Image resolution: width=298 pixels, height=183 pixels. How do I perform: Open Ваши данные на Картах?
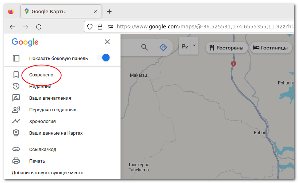click(x=56, y=133)
